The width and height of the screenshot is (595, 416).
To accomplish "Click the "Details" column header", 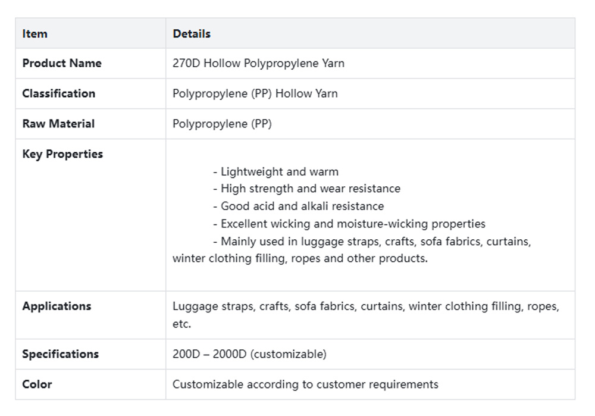I will click(192, 34).
